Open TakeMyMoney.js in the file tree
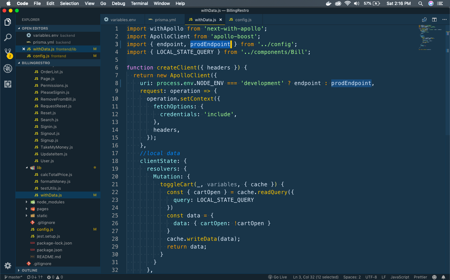 pos(58,147)
